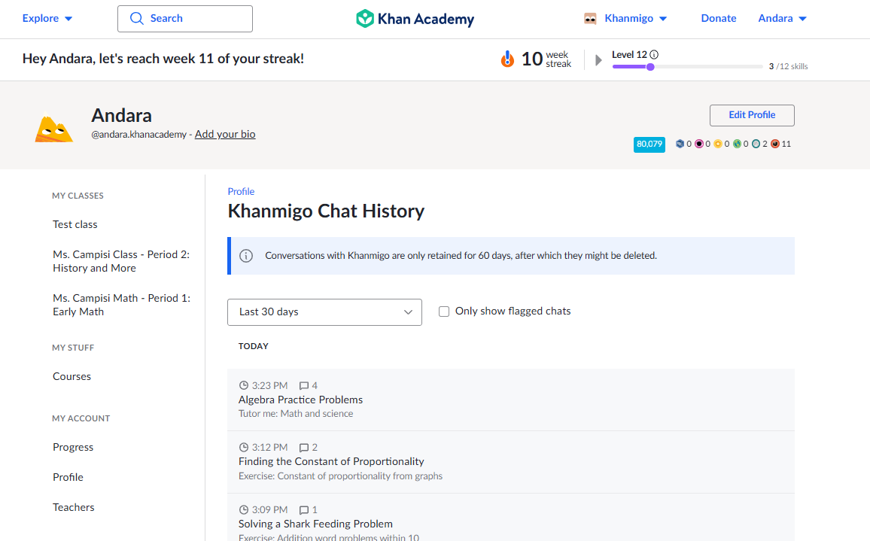Screen dimensions: 870x541
Task: Click the Meteorite badge icon showing 11
Action: coord(775,144)
